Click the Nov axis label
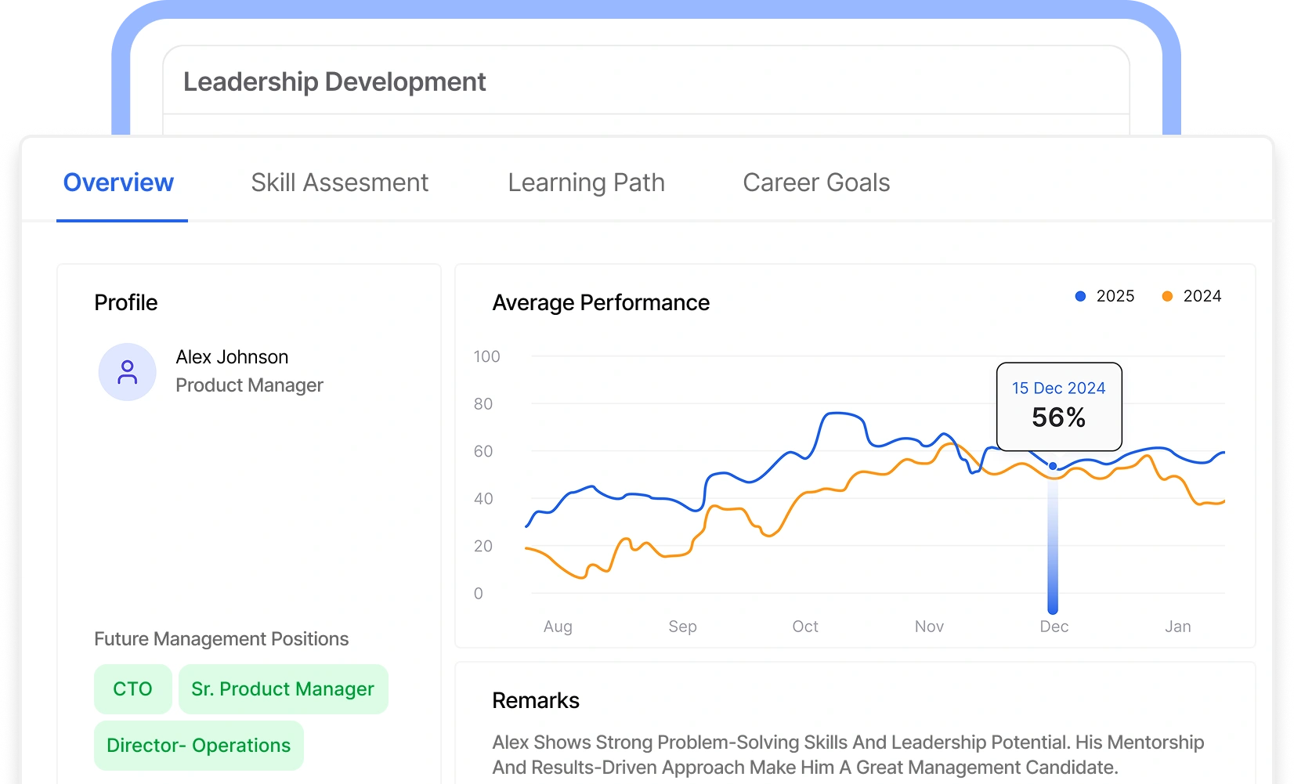 [929, 627]
